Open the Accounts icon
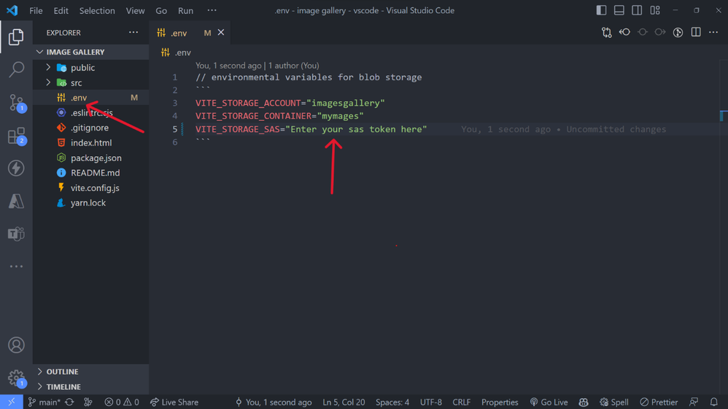Viewport: 728px width, 409px height. [16, 345]
